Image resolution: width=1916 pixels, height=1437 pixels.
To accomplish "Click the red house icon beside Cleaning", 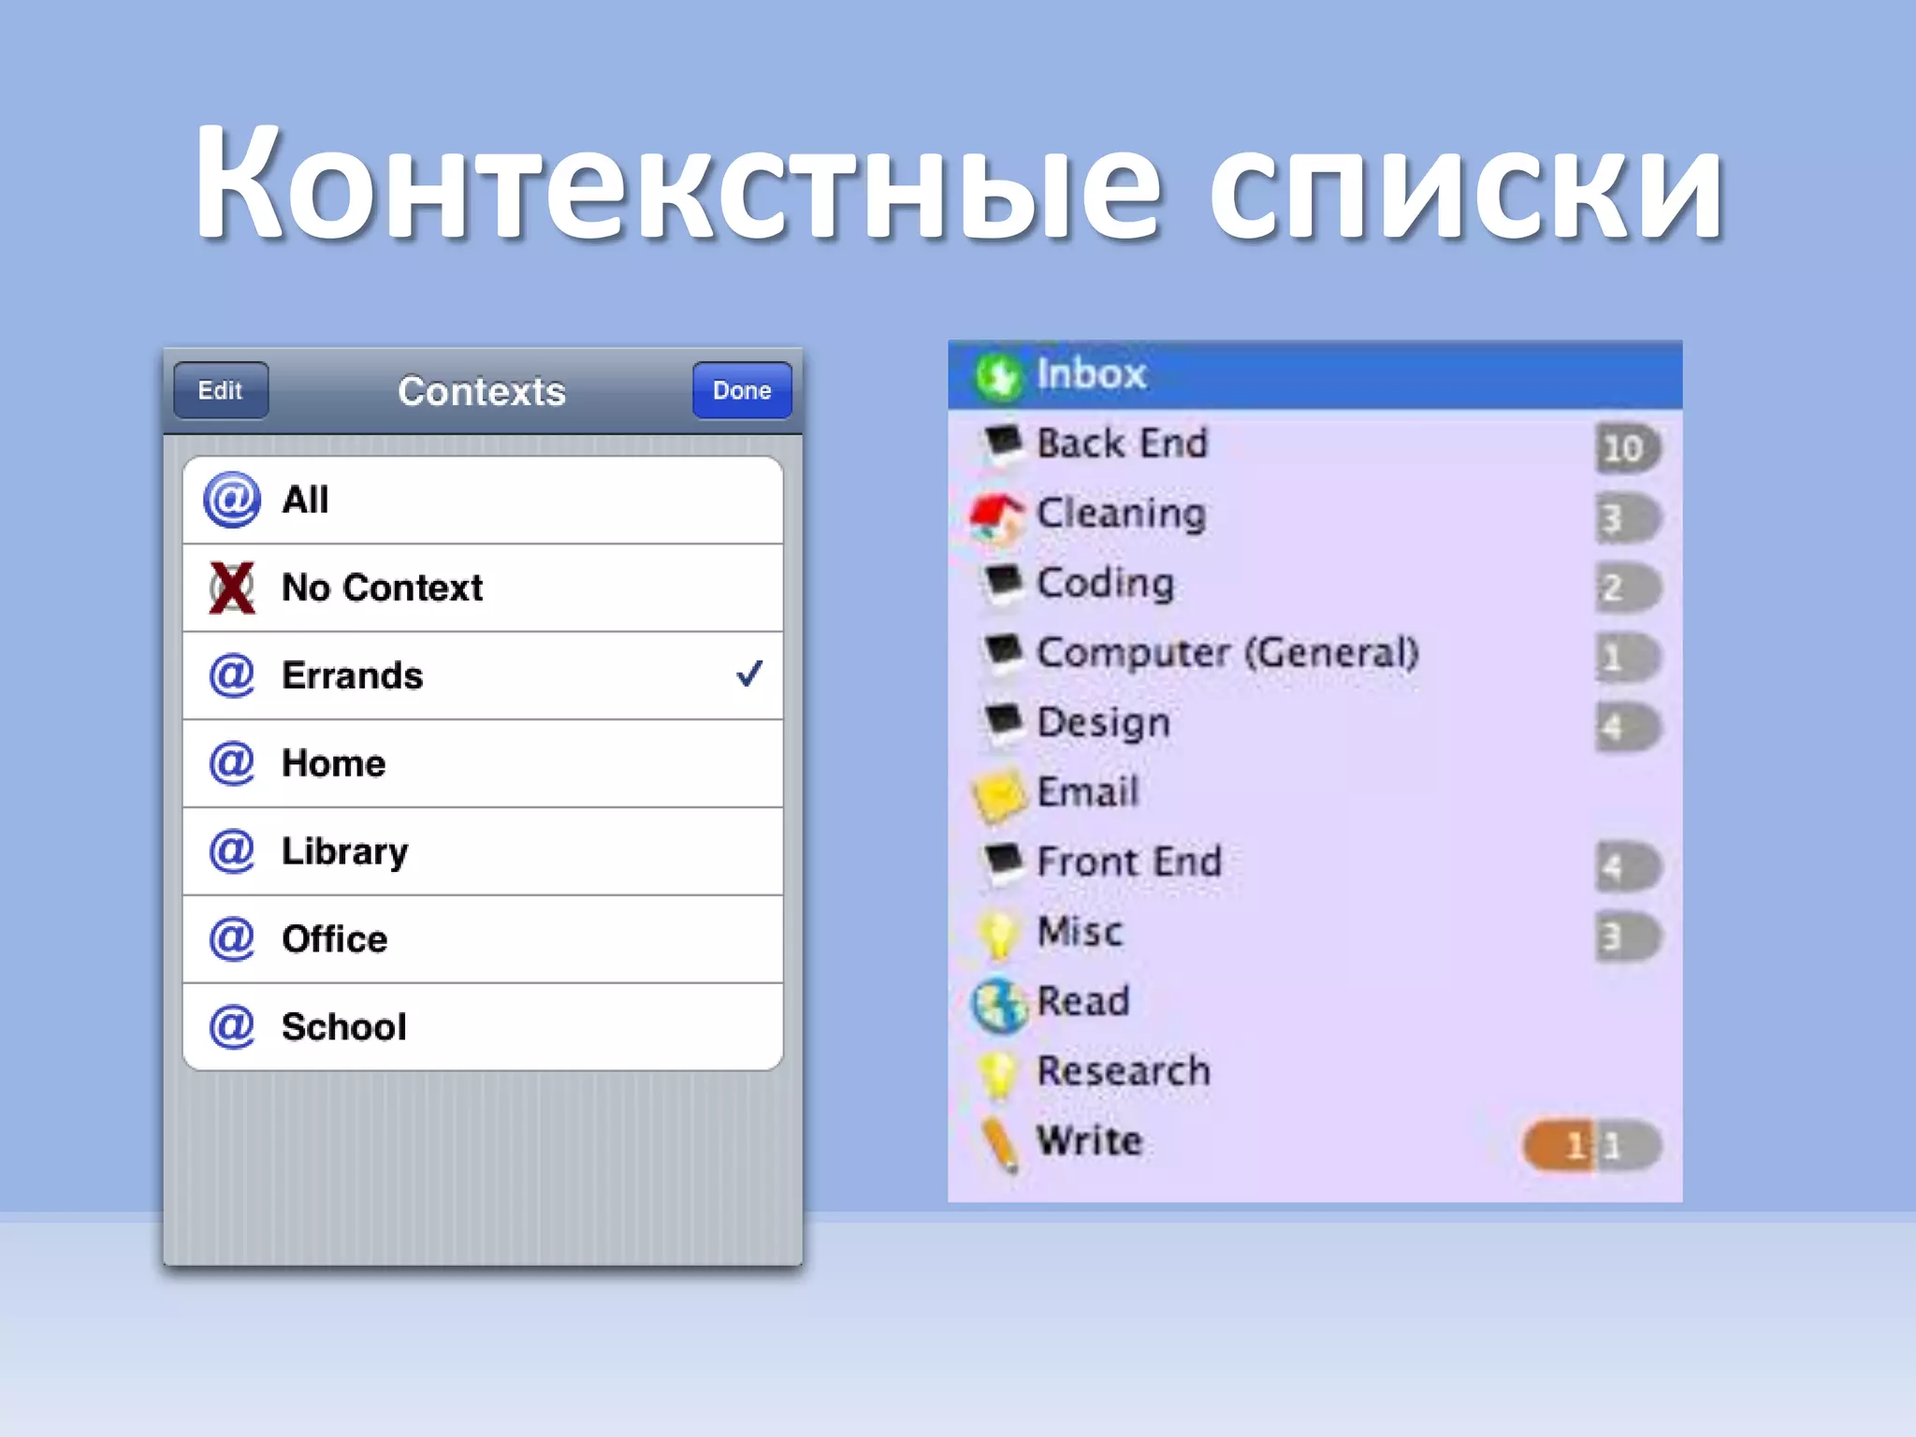I will coord(996,516).
